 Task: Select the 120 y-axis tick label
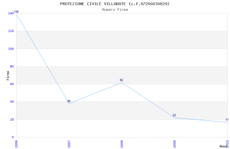(11, 31)
